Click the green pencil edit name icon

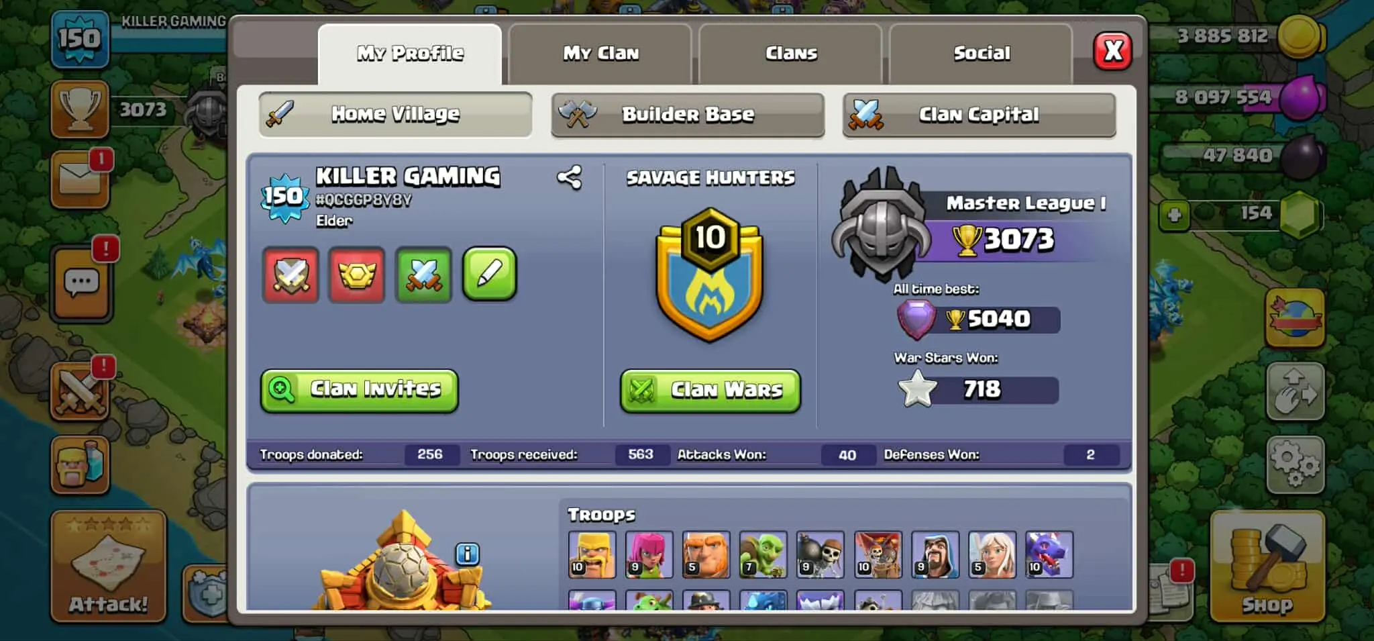489,274
